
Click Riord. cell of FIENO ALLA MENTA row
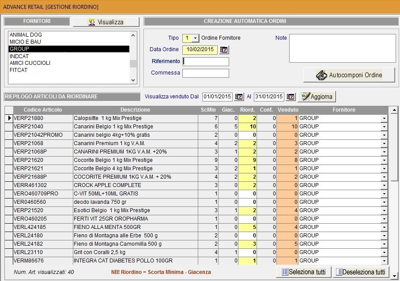(x=247, y=227)
